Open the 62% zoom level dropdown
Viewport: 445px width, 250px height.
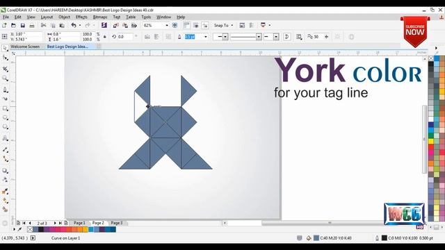(167, 26)
